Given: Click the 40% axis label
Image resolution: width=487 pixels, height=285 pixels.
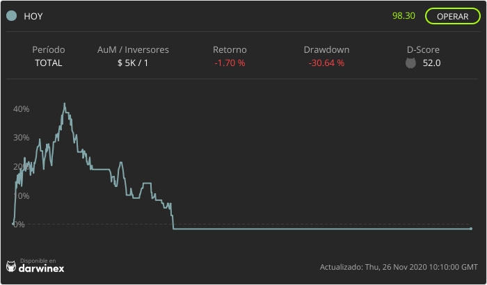Looking at the screenshot, I should click(x=21, y=109).
